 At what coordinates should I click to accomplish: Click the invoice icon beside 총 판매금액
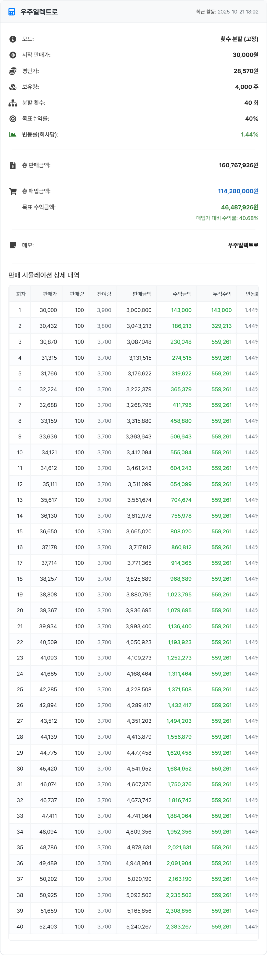point(13,165)
